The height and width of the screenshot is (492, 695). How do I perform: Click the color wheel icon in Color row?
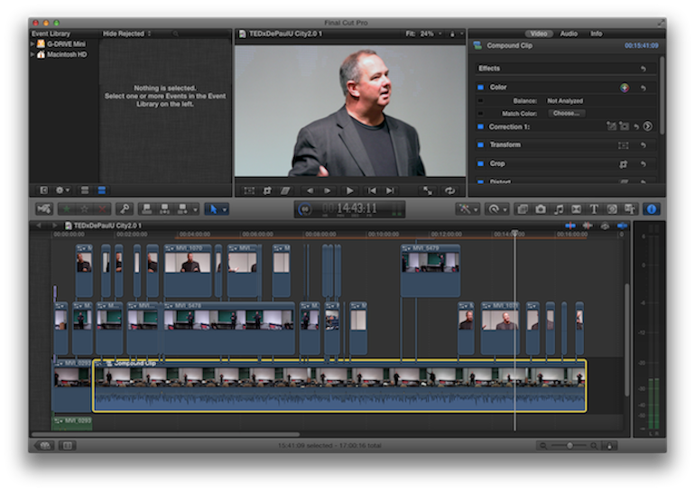624,88
